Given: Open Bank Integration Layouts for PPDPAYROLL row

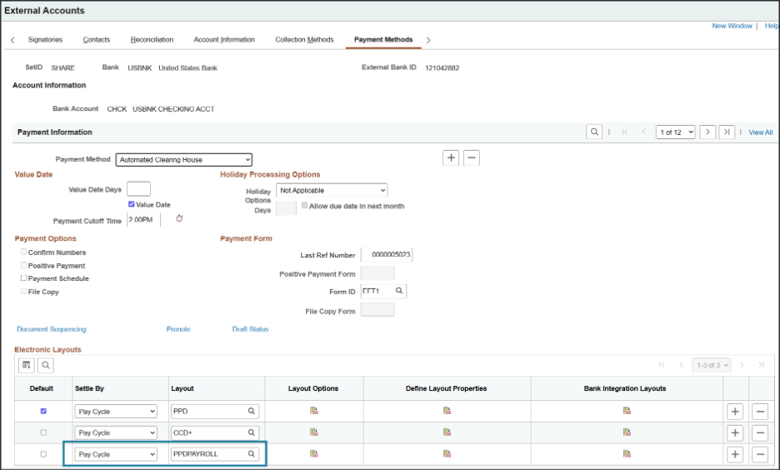Looking at the screenshot, I should [x=627, y=454].
